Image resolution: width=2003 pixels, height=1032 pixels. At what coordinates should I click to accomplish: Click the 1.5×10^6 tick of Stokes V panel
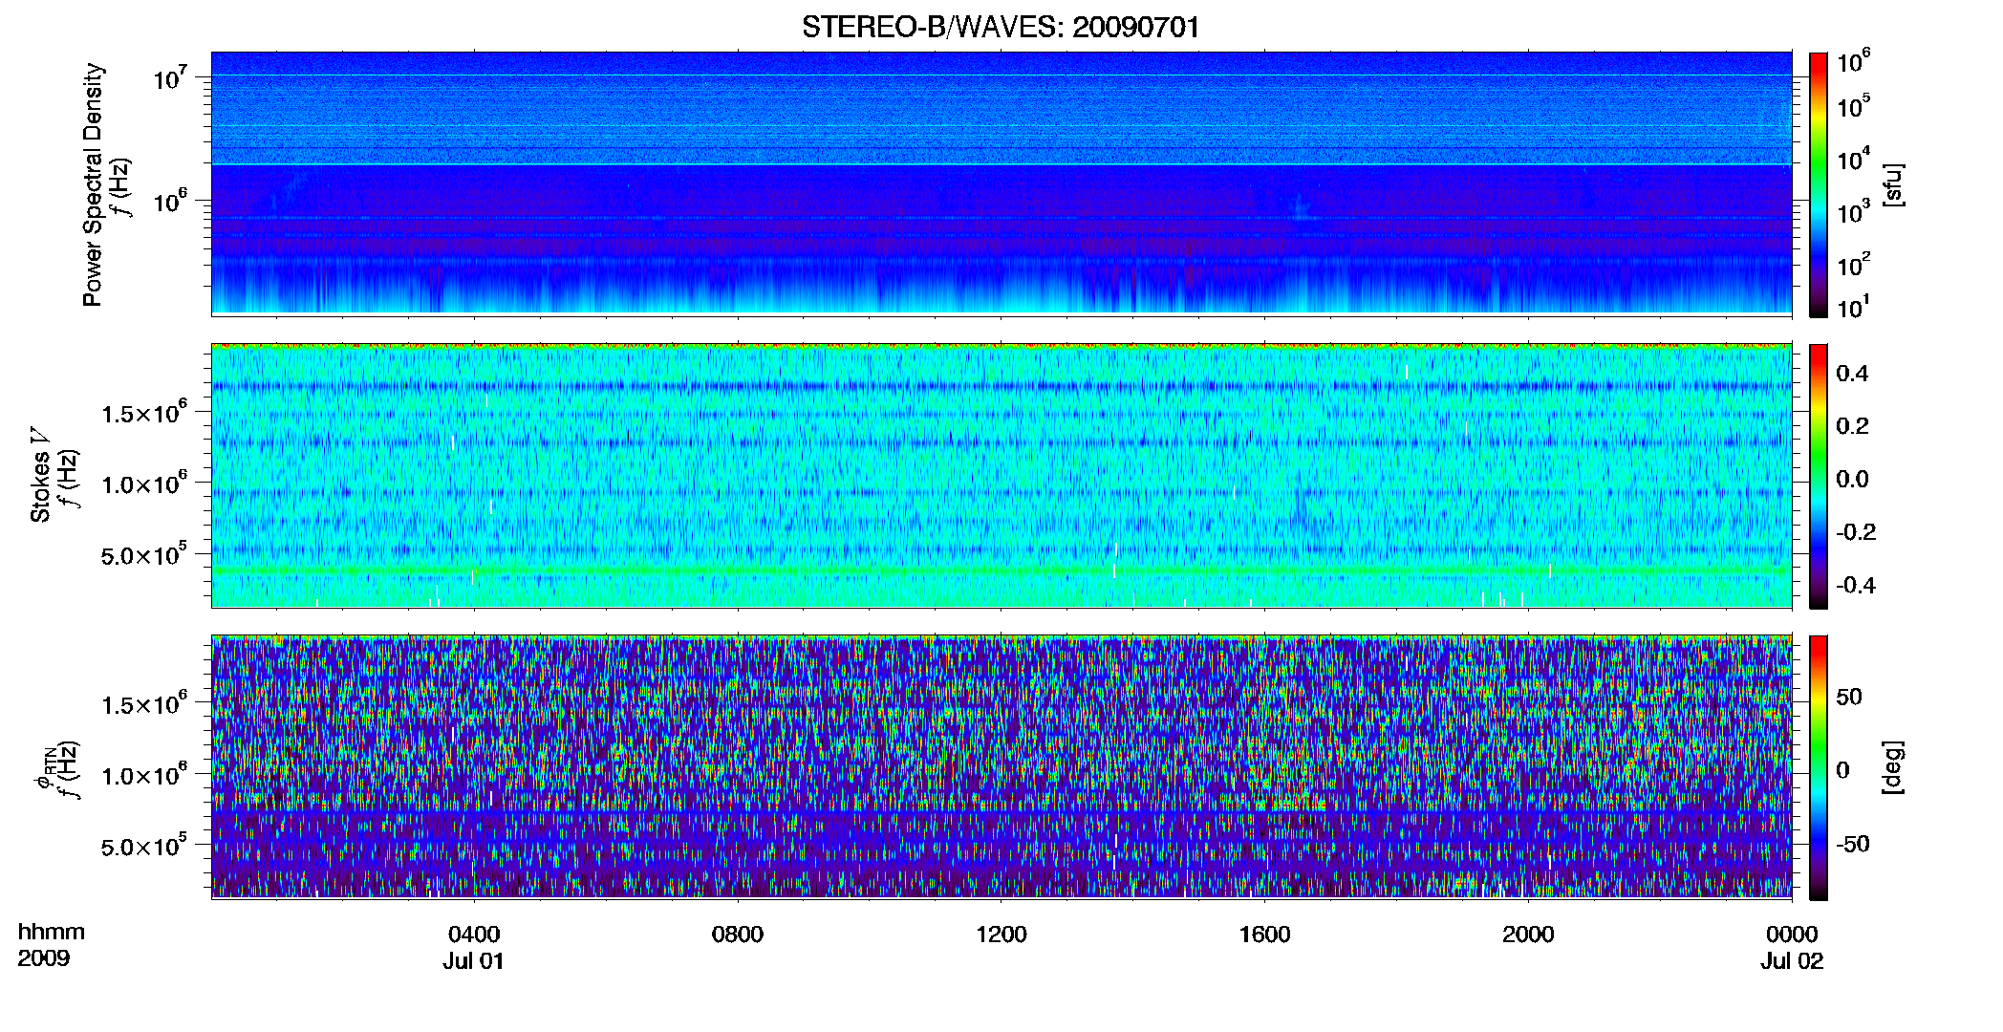[144, 412]
